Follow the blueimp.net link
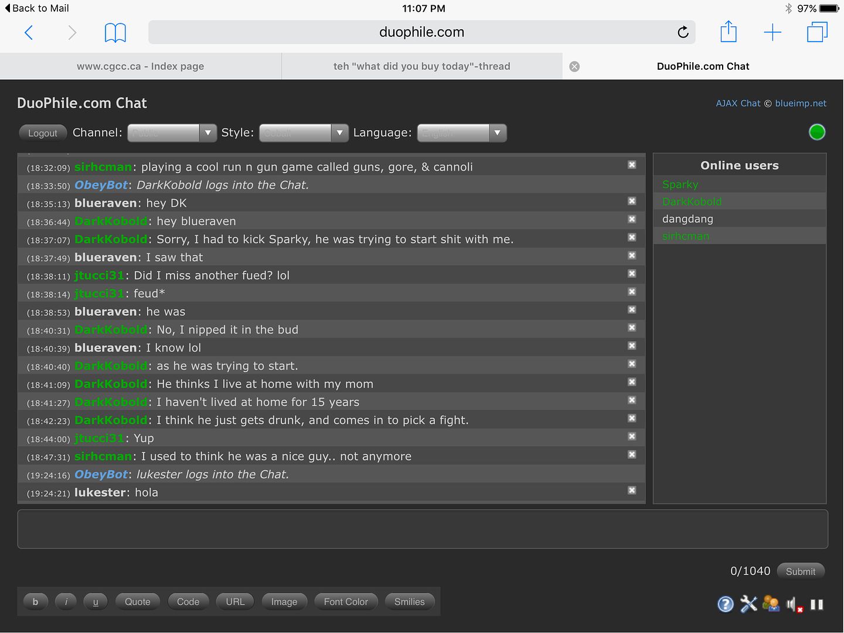This screenshot has height=633, width=844. [800, 103]
